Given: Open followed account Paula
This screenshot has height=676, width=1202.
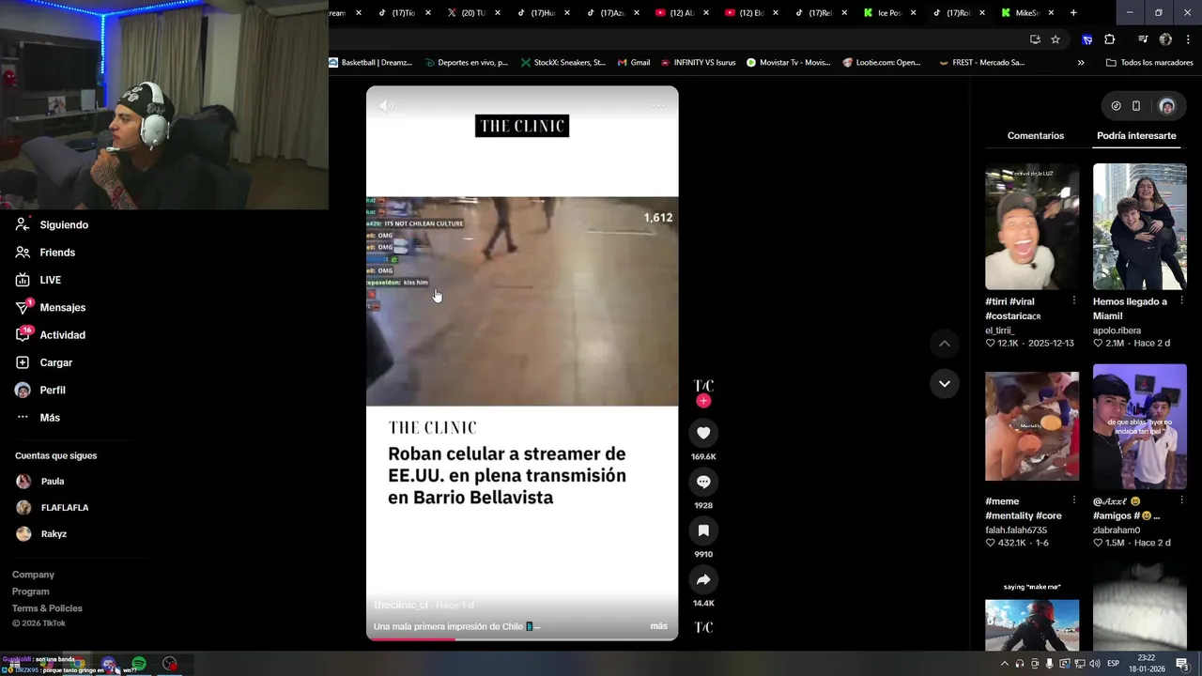Looking at the screenshot, I should pyautogui.click(x=40, y=482).
